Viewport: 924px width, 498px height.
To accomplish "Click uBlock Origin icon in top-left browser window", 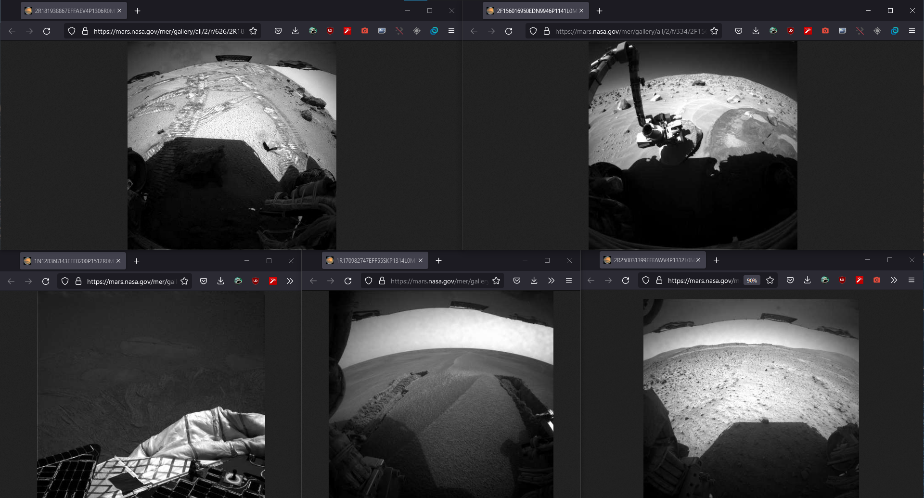I will point(330,31).
